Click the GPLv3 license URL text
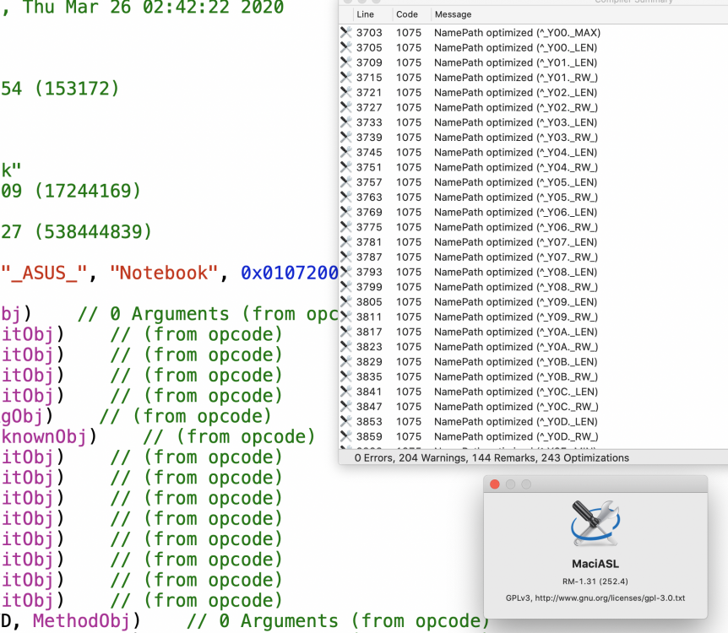 coord(595,598)
